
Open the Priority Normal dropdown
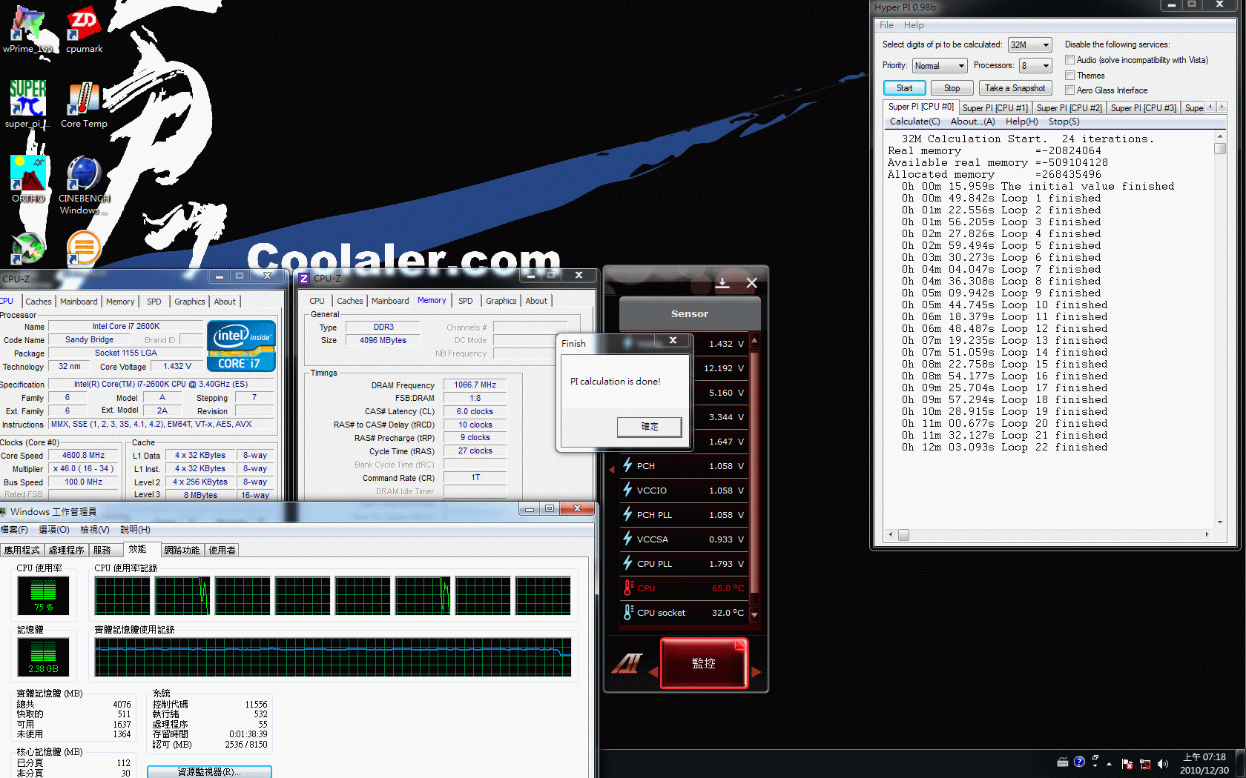click(x=940, y=66)
